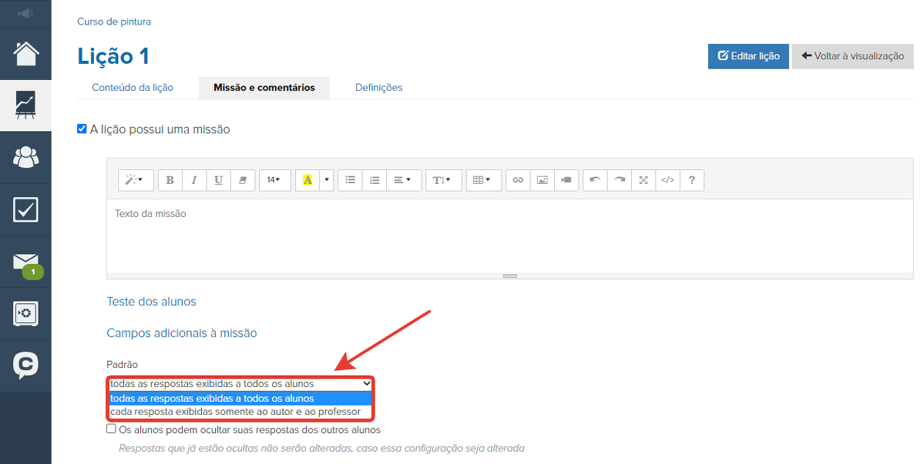Open the font size 14 dropdown
This screenshot has height=464, width=924.
click(x=274, y=180)
